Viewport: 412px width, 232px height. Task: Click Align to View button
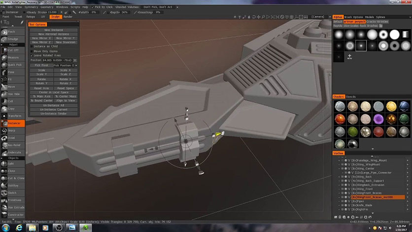(x=66, y=101)
